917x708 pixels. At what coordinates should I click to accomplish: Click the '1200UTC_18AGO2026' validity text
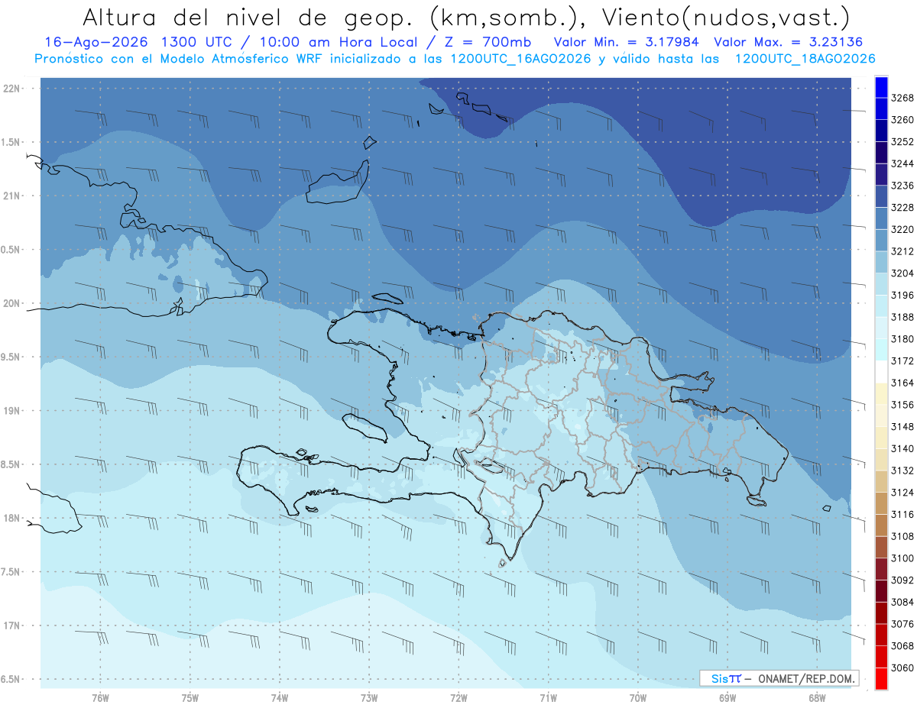click(x=805, y=59)
